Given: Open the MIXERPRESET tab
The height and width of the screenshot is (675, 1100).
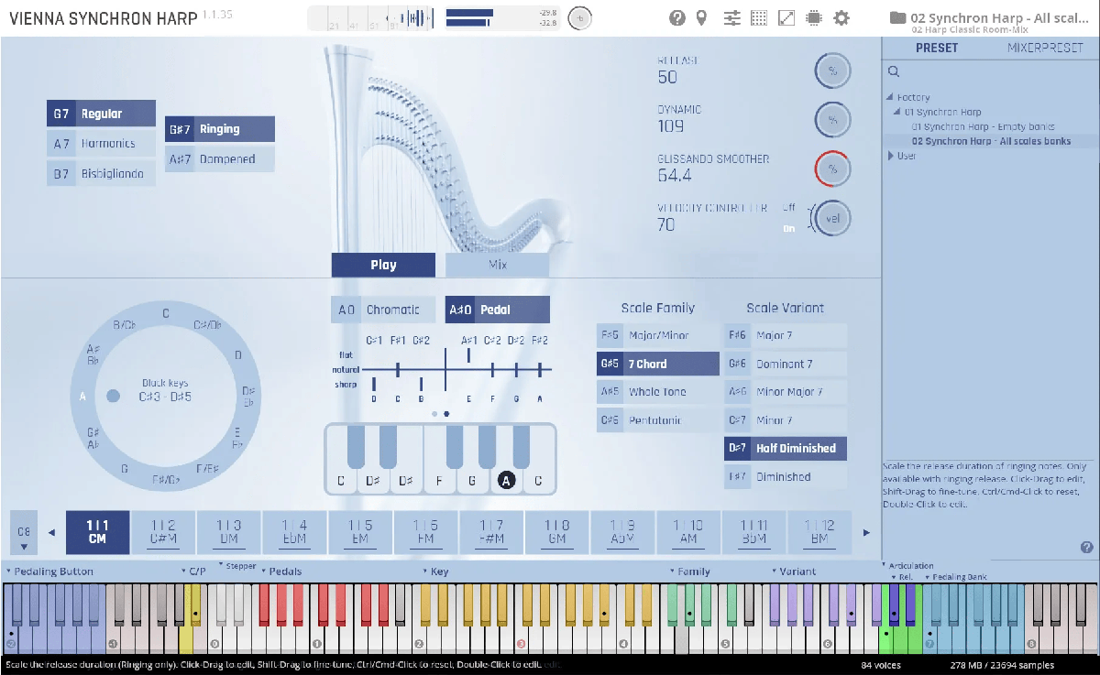Looking at the screenshot, I should coord(1044,49).
